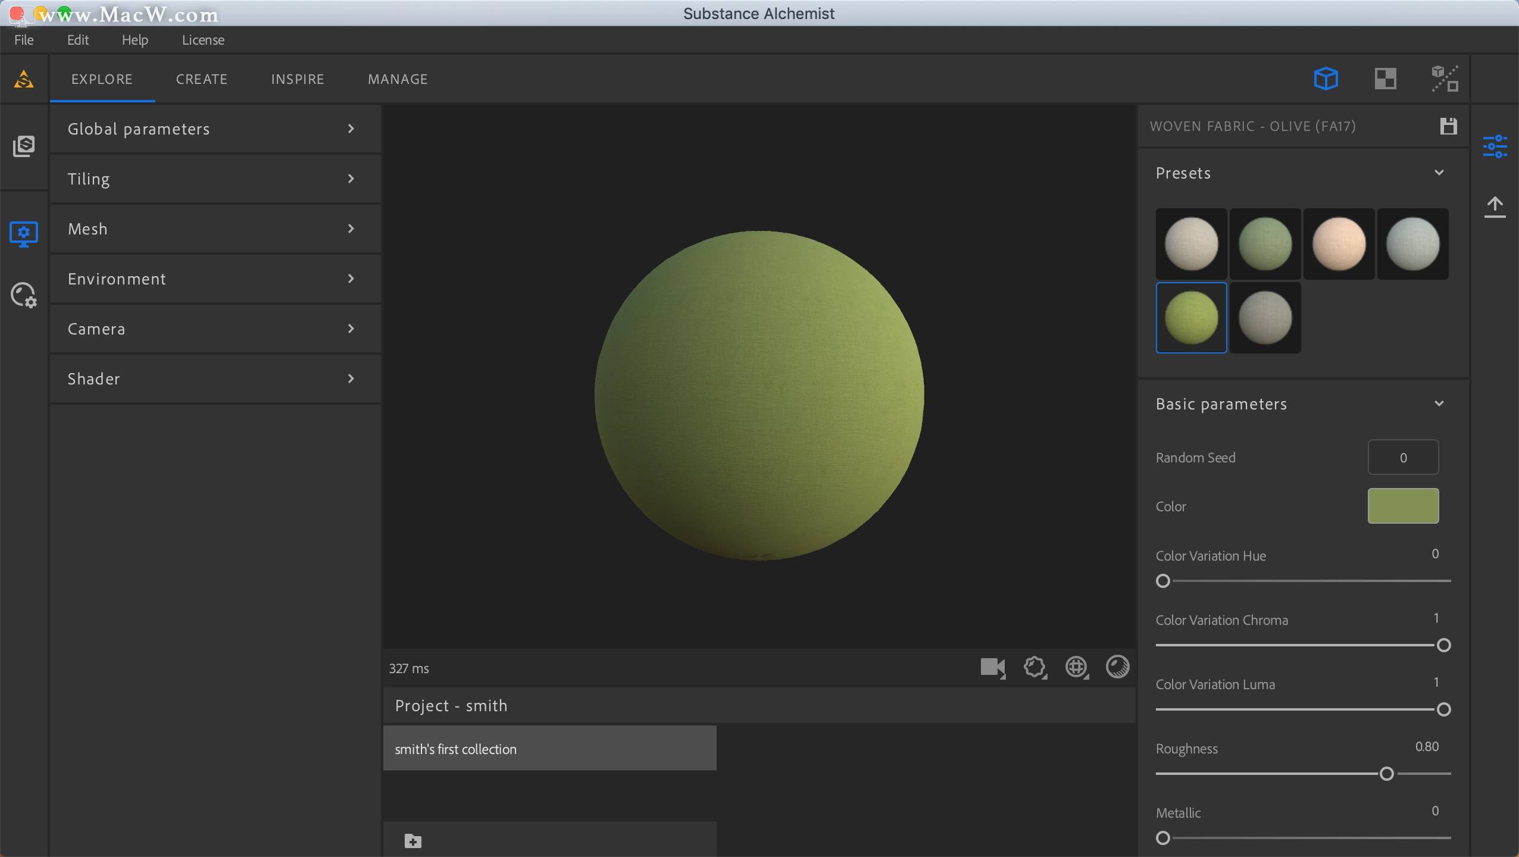Switch to the INSPIRE tab
Viewport: 1519px width, 857px height.
coord(298,79)
